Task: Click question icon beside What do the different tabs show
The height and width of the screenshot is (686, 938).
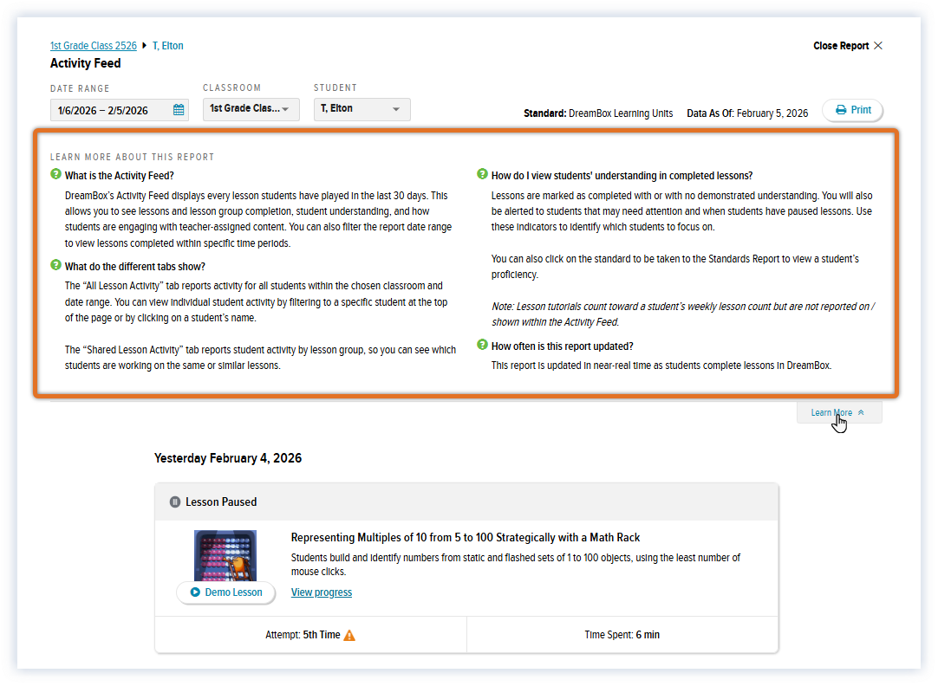Action: pos(55,265)
